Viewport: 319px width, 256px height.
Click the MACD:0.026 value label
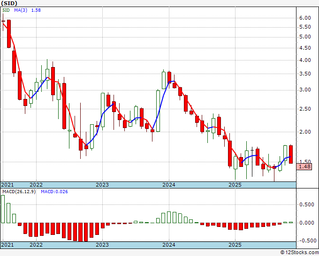pyautogui.click(x=54, y=192)
